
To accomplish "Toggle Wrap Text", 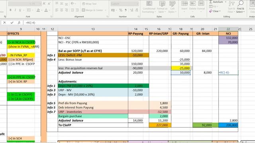I will coord(89,4).
